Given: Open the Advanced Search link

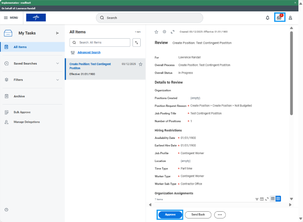Looking at the screenshot, I should click(89, 53).
